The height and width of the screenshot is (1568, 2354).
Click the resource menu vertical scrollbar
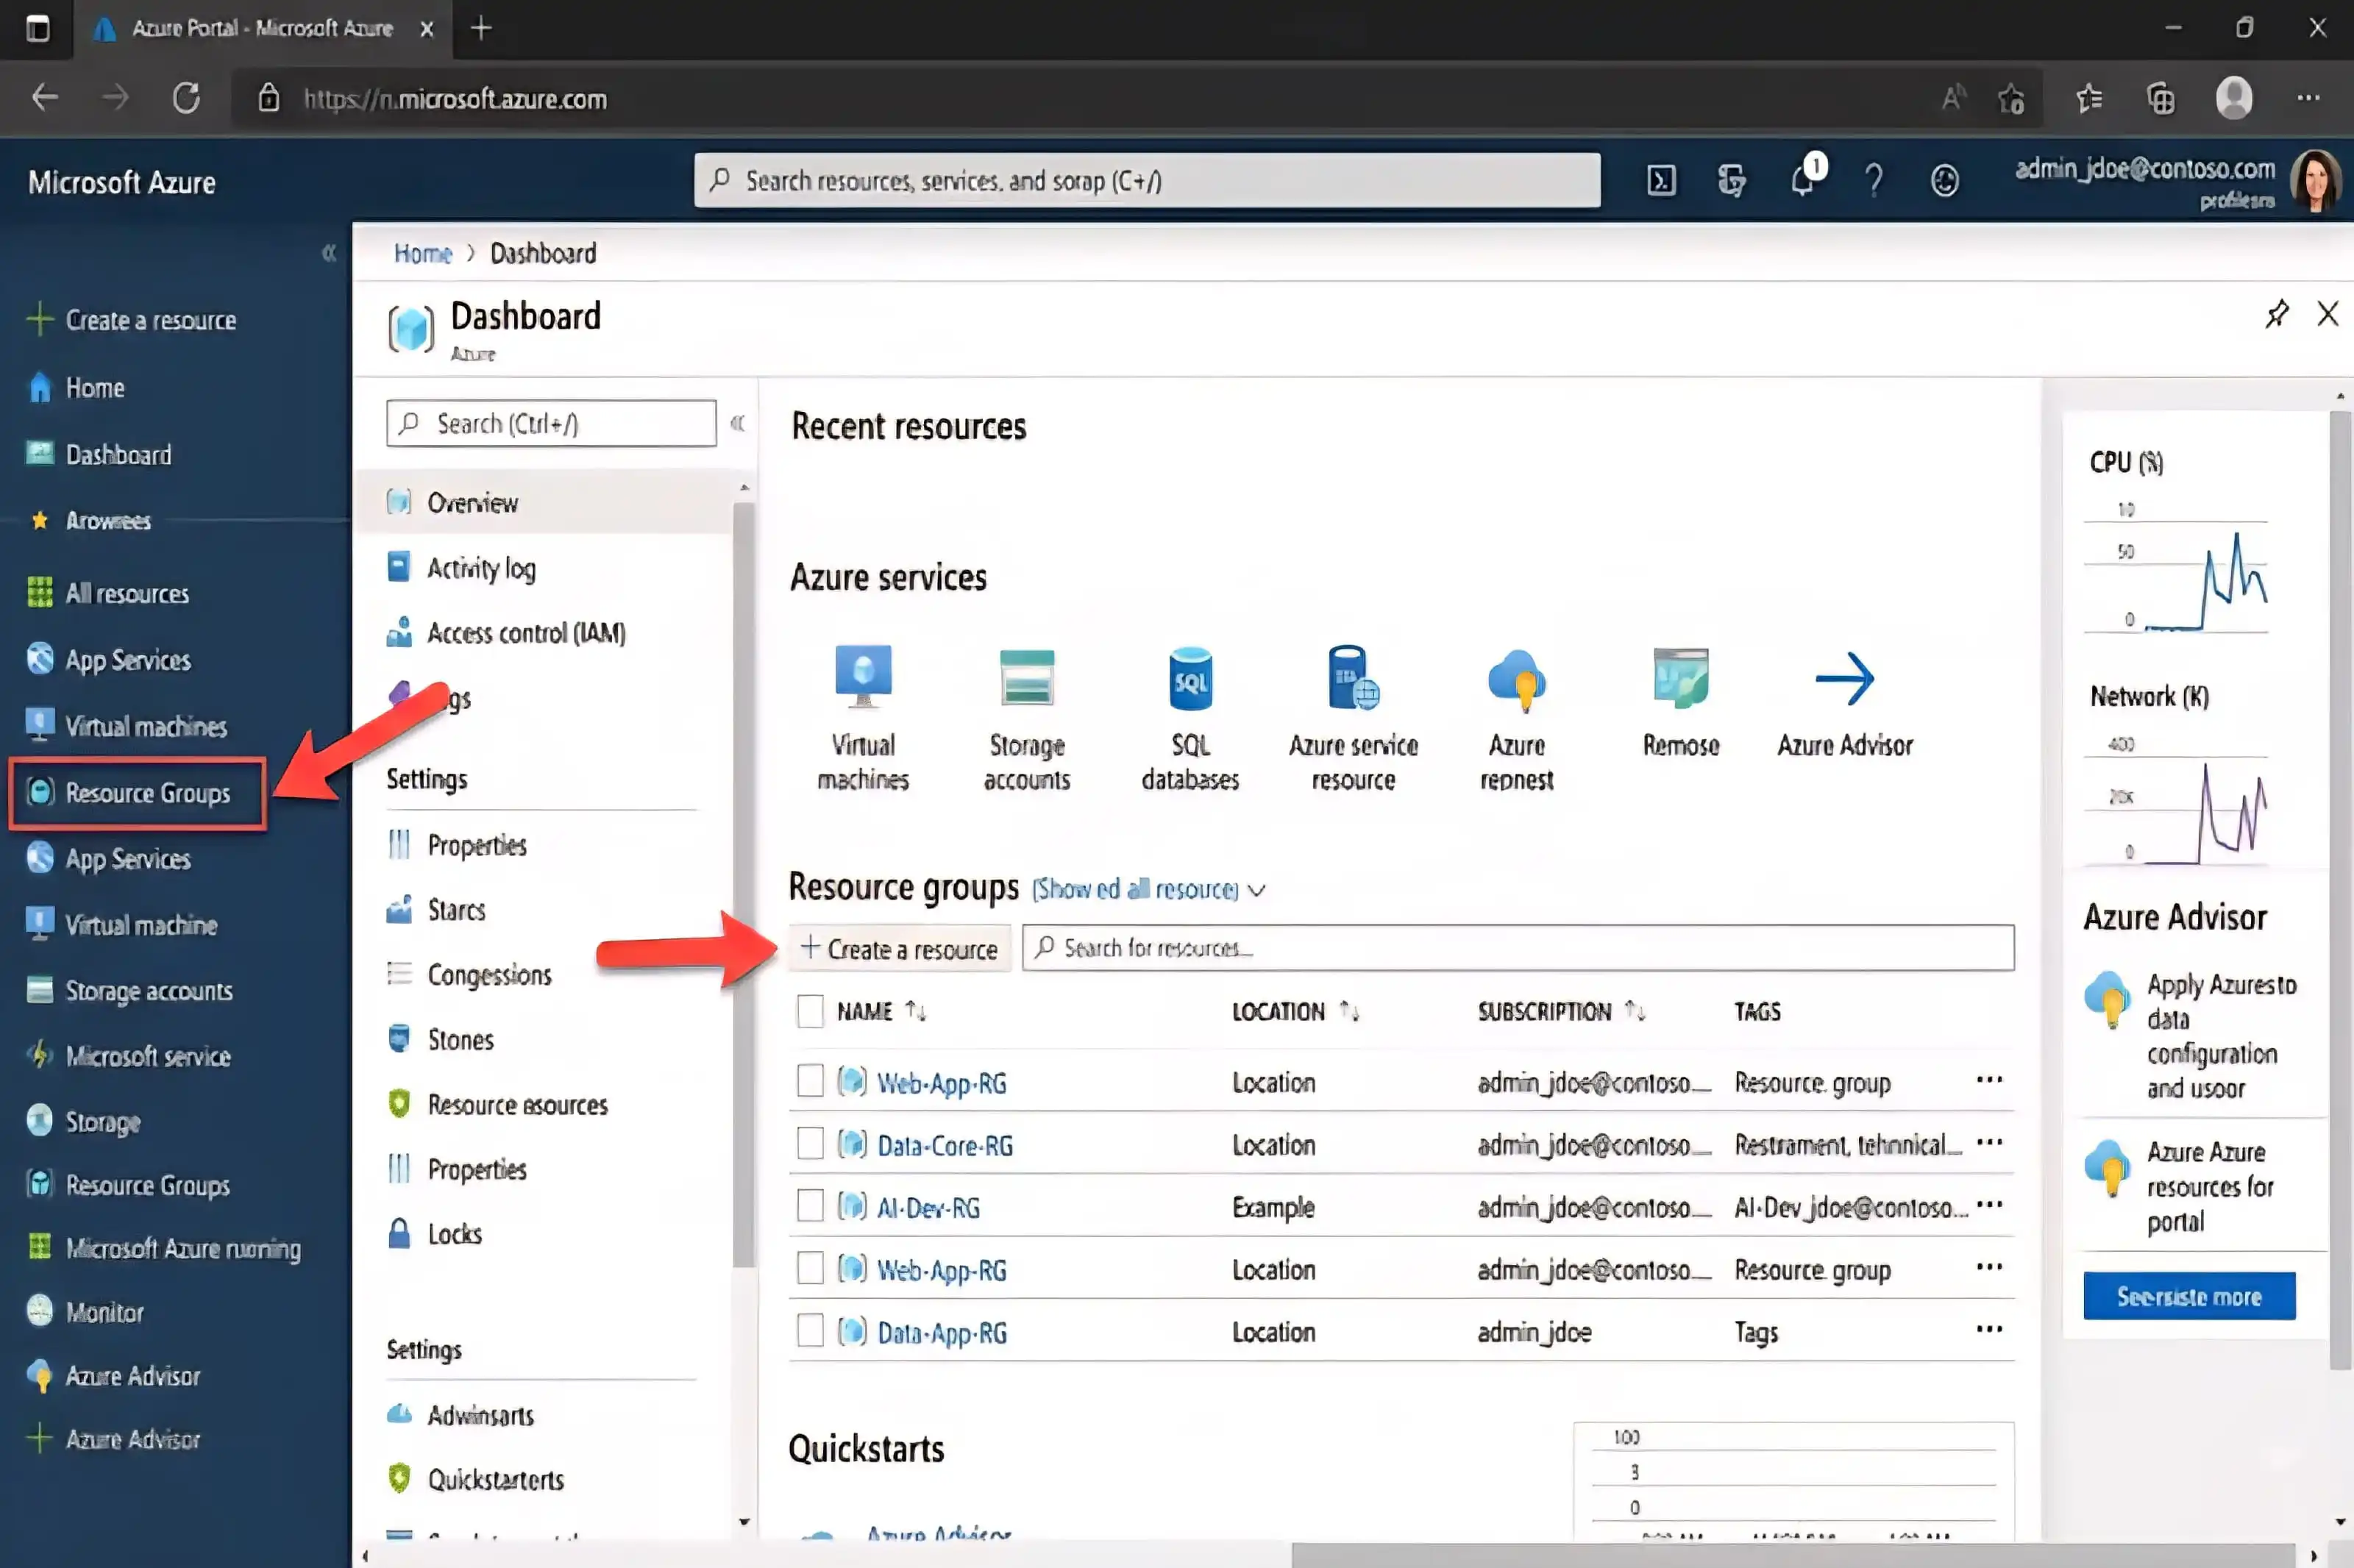[743, 885]
